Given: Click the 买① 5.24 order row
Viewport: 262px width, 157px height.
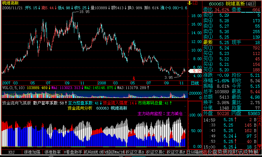Looking at the screenshot, I should tap(232, 48).
